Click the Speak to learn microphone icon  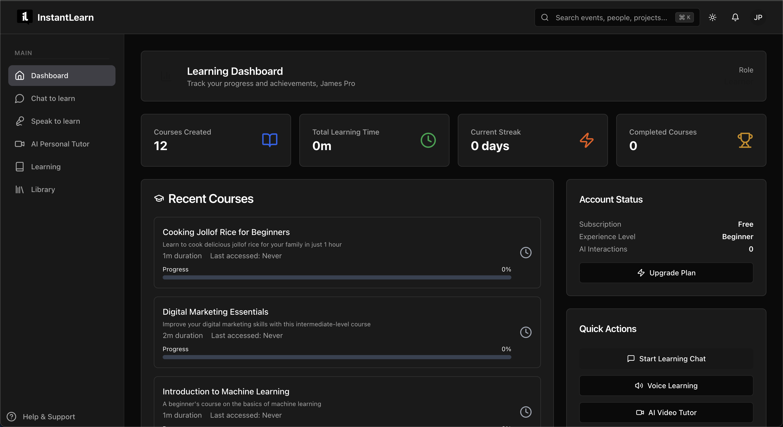pyautogui.click(x=20, y=121)
